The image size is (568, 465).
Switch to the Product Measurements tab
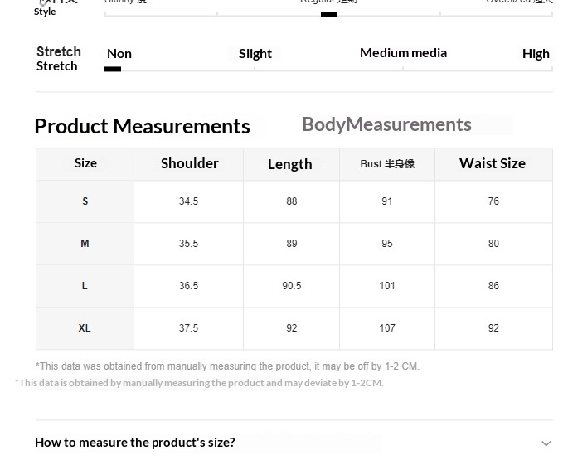142,126
